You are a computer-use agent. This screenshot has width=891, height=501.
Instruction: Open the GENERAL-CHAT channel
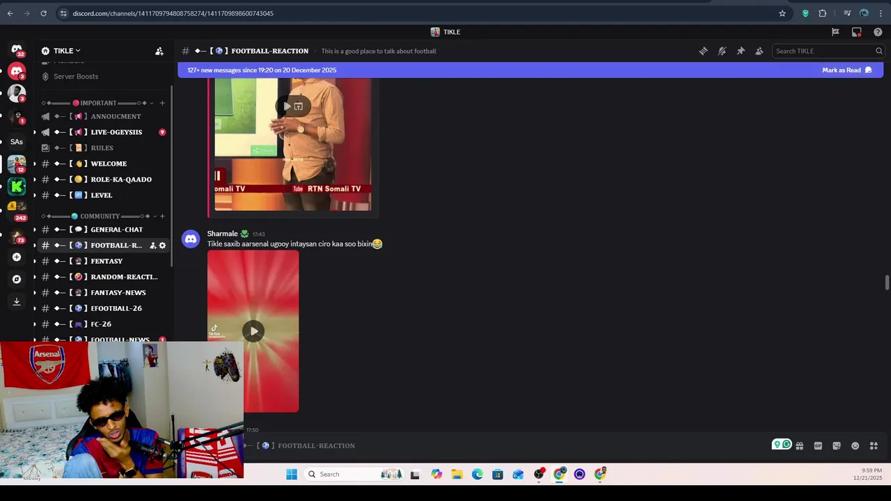(x=104, y=230)
